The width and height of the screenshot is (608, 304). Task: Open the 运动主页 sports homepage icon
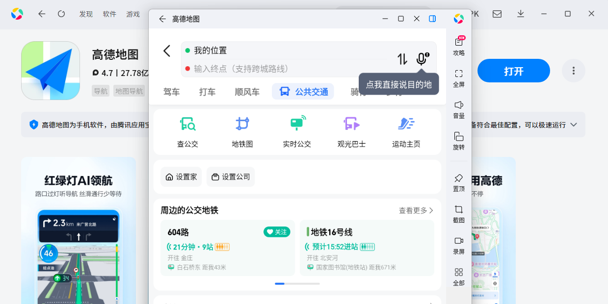(406, 124)
